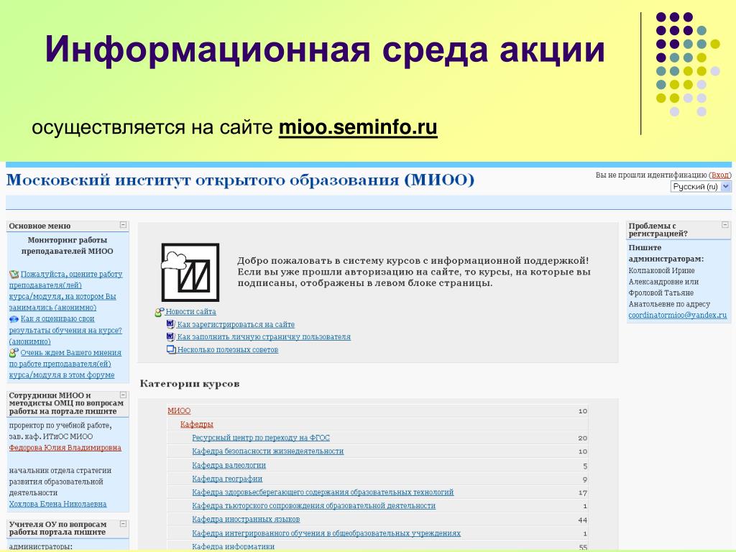This screenshot has height=552, width=736.
Task: Open 'Кафедра иностранных языков' category
Action: pos(246,519)
